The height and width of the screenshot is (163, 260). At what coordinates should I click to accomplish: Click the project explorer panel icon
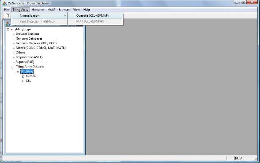(8, 24)
